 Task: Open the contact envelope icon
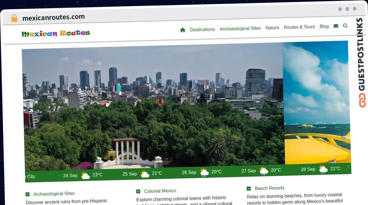point(335,26)
